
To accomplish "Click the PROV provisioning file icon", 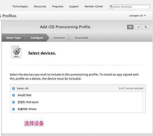I will 16,52.
